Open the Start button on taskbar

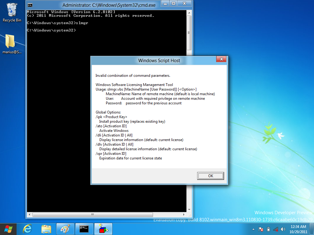[x=8, y=229]
